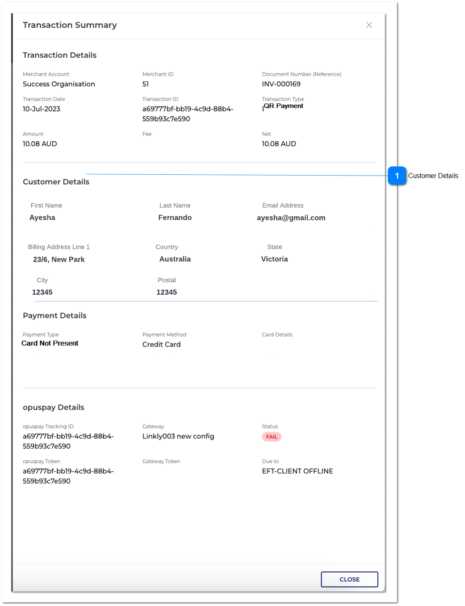Viewport: 465px width, 606px height.
Task: Click the merchant account Success Organisation
Action: 59,84
